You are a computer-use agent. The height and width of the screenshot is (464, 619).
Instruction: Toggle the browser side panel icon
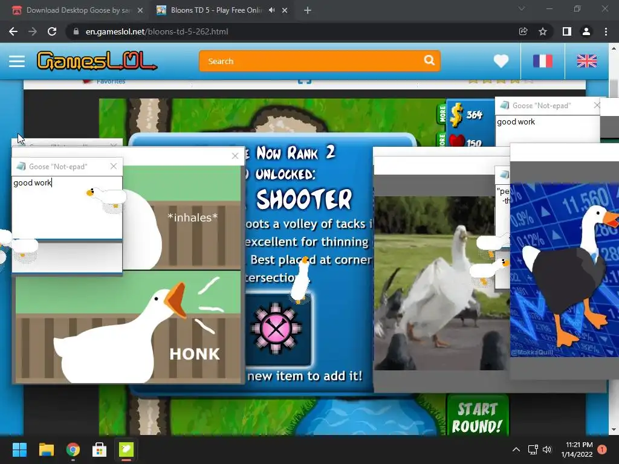[567, 31]
